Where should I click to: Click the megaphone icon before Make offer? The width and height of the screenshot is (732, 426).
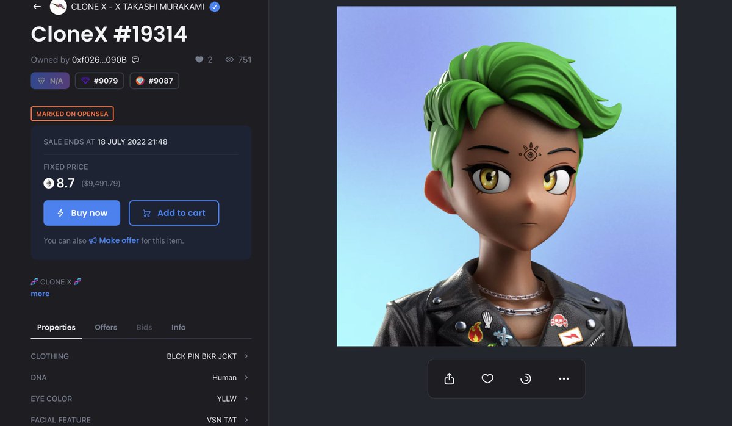pos(93,240)
